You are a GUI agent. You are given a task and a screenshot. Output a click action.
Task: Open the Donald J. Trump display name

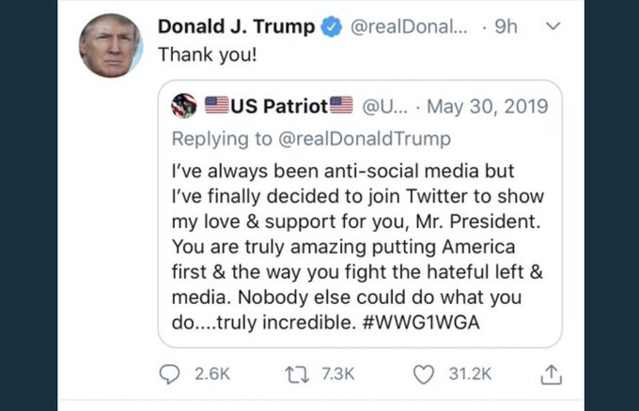(x=236, y=28)
